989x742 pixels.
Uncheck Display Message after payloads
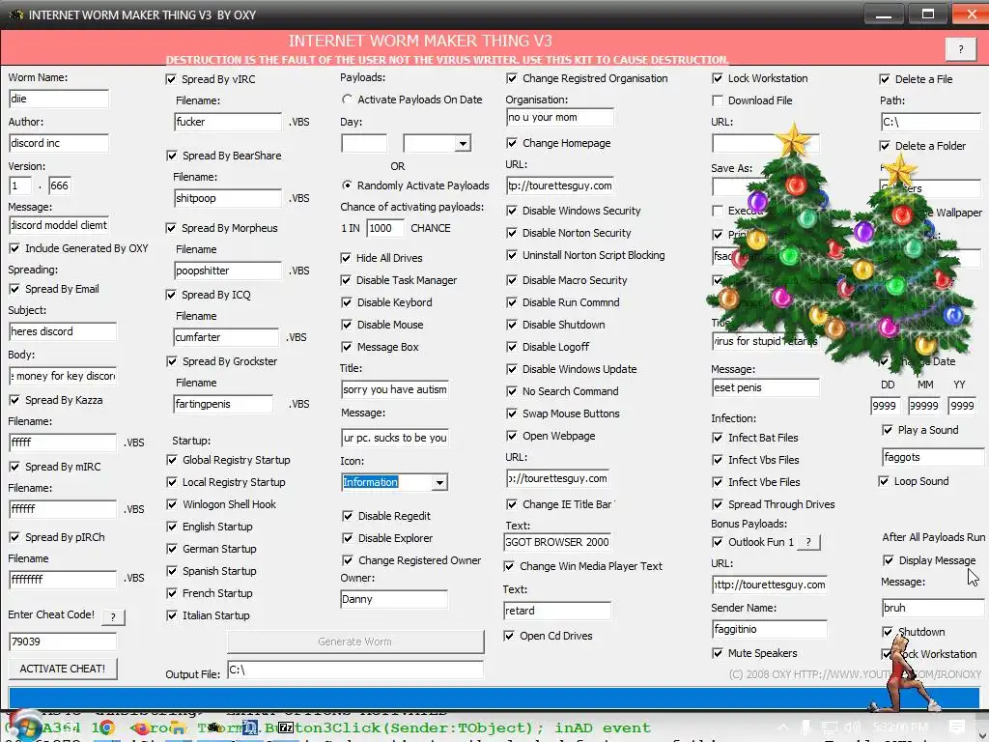(x=889, y=560)
